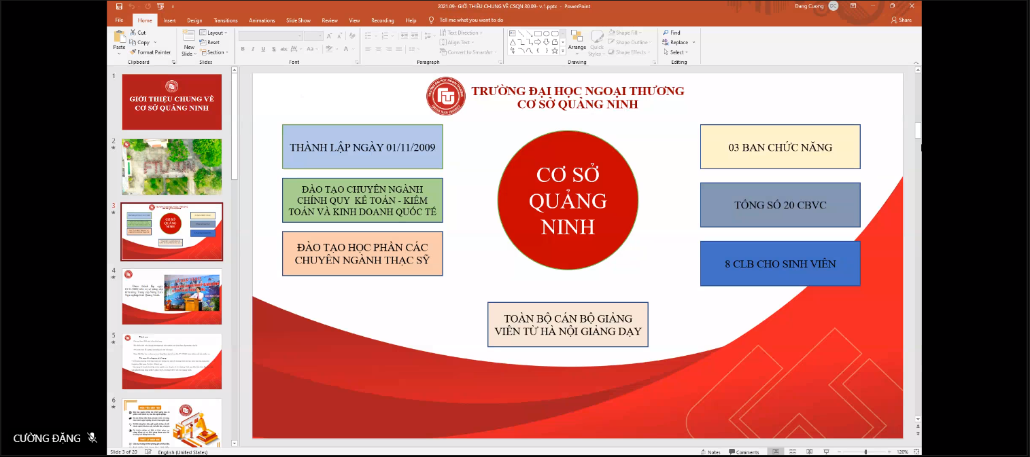
Task: Open the Review tab
Action: 330,20
